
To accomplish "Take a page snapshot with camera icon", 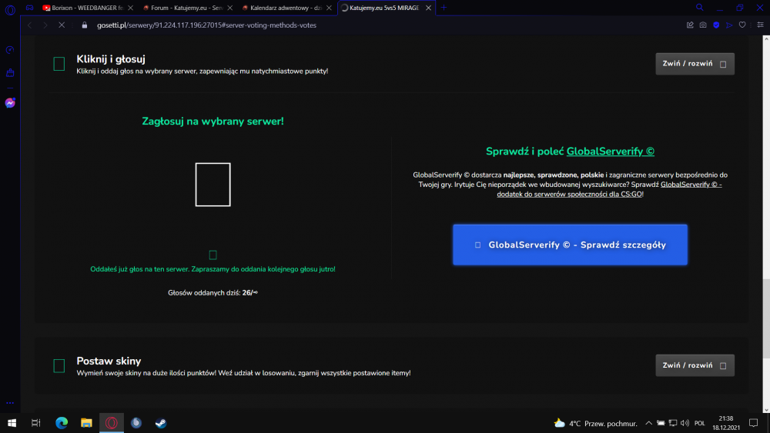I will [703, 25].
